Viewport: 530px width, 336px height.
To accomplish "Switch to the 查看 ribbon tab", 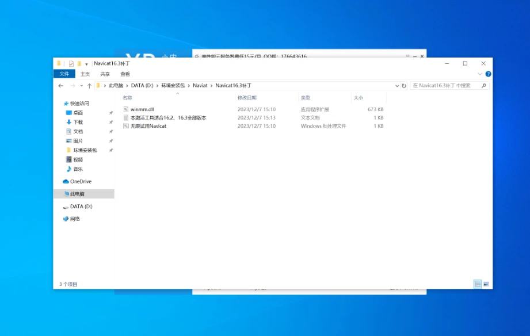I will [125, 74].
